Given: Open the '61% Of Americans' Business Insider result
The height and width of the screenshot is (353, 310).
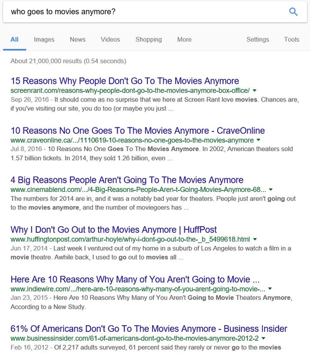Looking at the screenshot, I should pyautogui.click(x=149, y=329).
